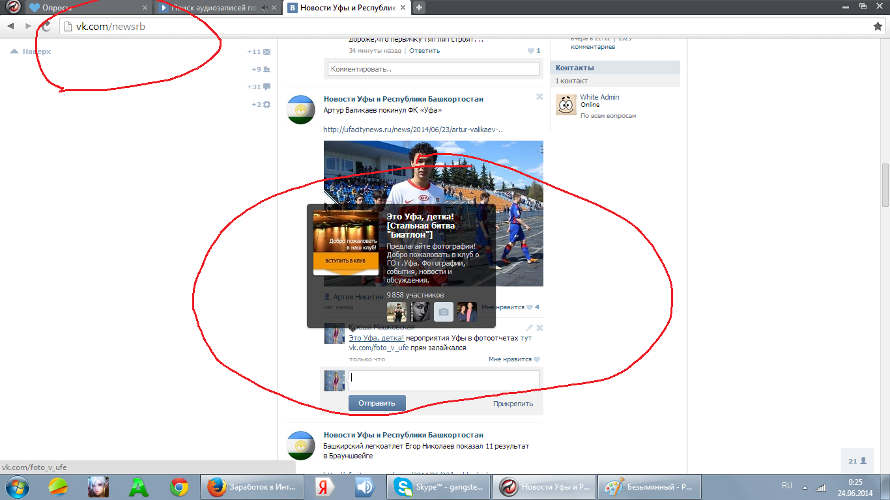
Task: Open group name link on Егор Николаев post
Action: (x=403, y=435)
